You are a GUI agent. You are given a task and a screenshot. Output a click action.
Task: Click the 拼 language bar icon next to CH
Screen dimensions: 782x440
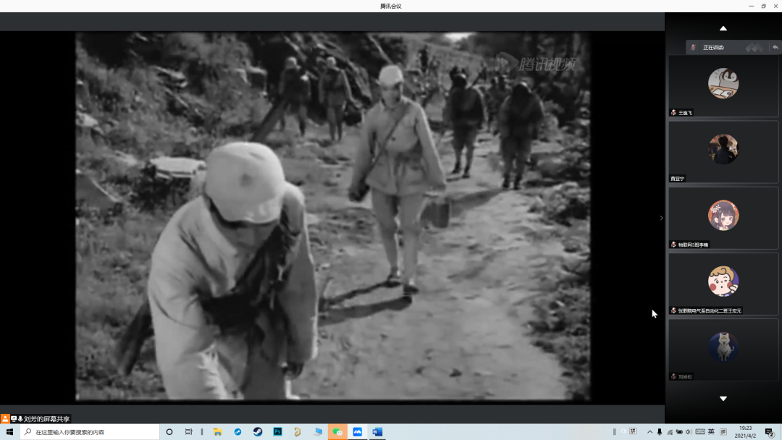[x=633, y=431]
